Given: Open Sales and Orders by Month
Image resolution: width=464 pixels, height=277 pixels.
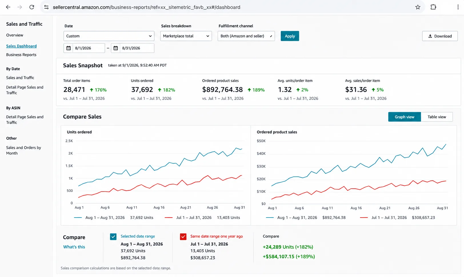Looking at the screenshot, I should click(x=24, y=150).
